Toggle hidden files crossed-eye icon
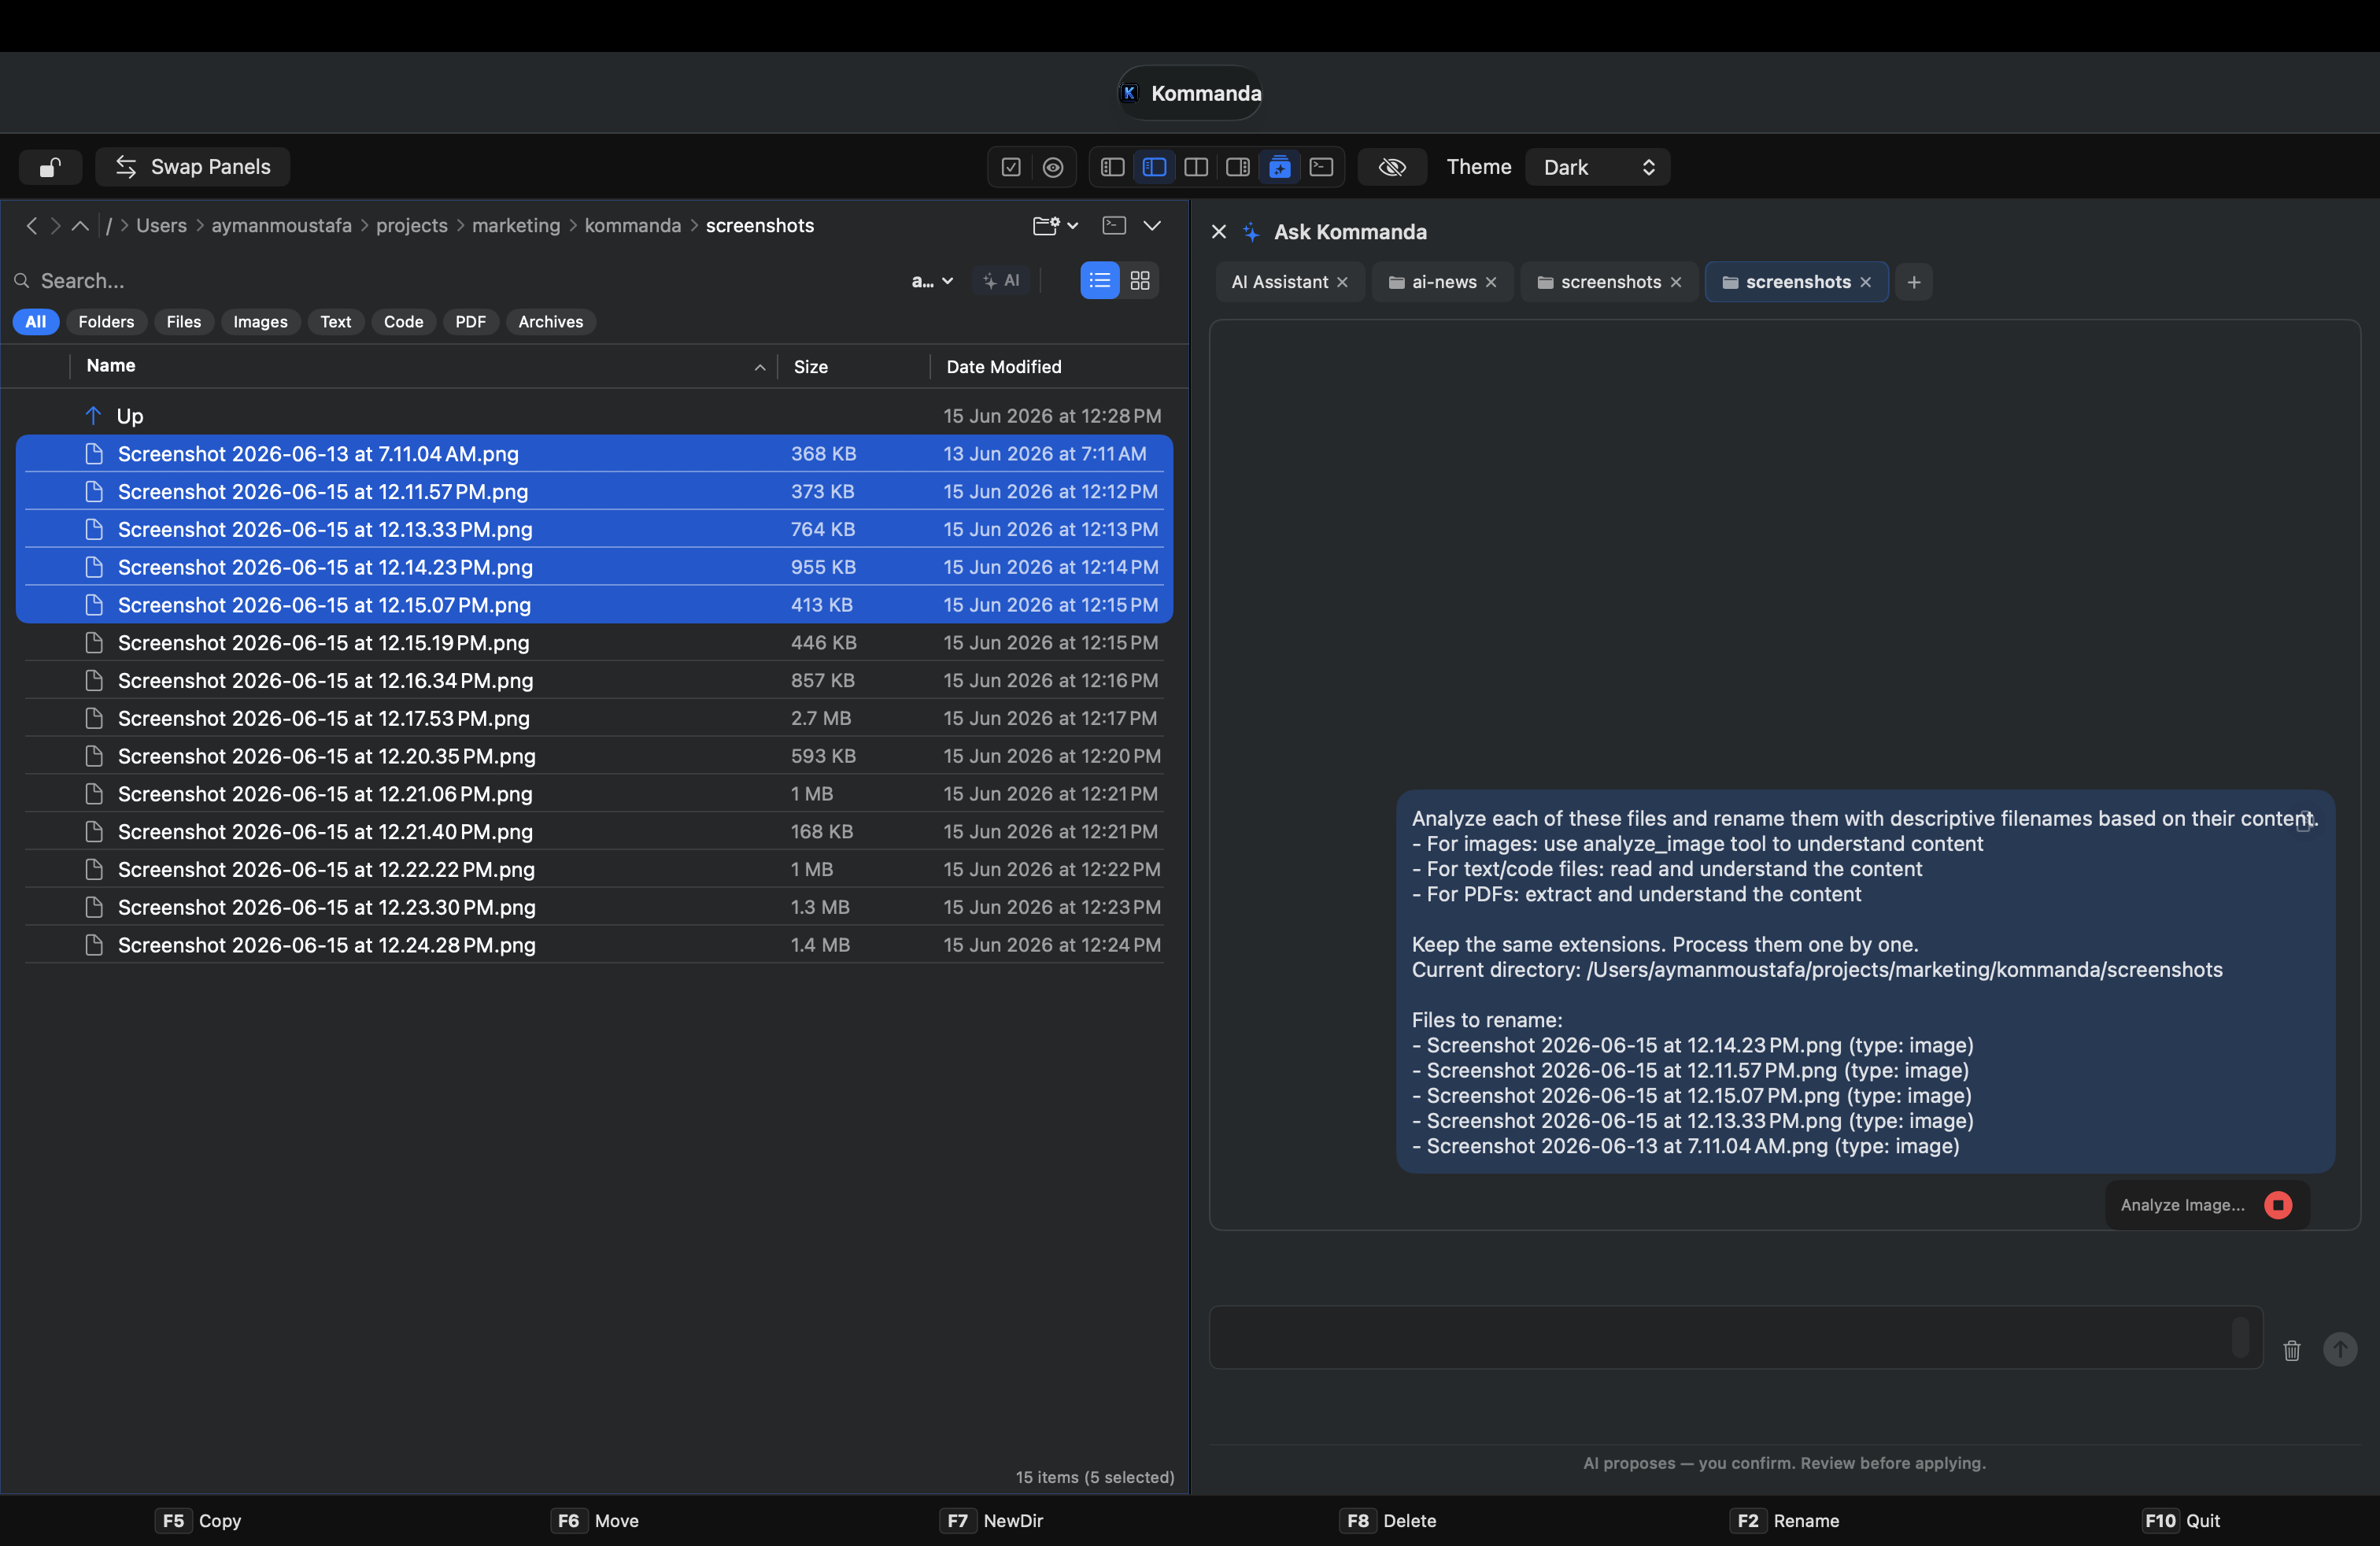This screenshot has width=2380, height=1546. pyautogui.click(x=1392, y=167)
